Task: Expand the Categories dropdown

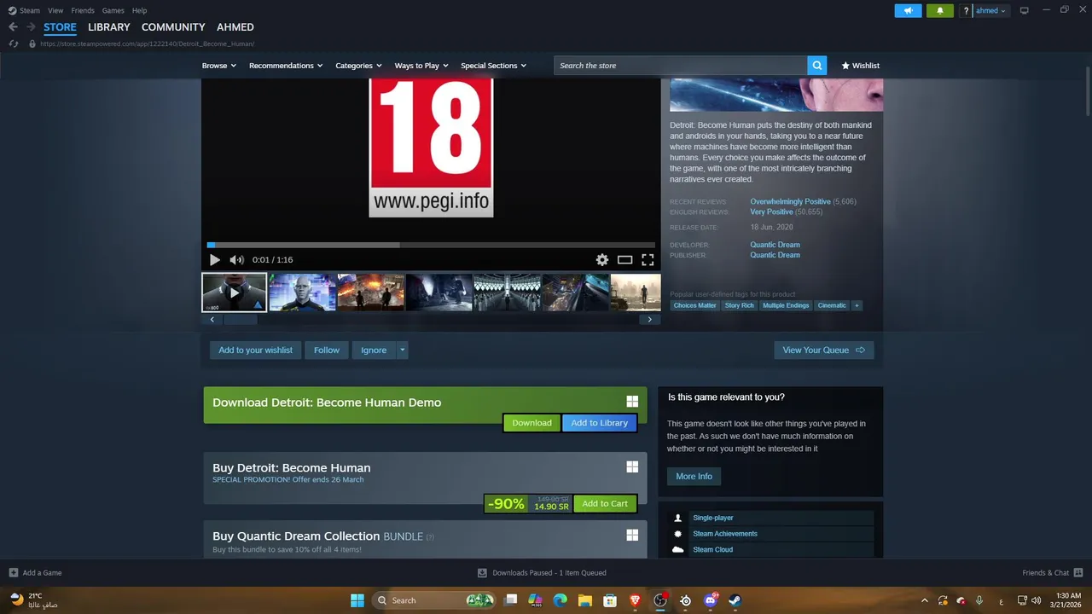Action: point(358,66)
